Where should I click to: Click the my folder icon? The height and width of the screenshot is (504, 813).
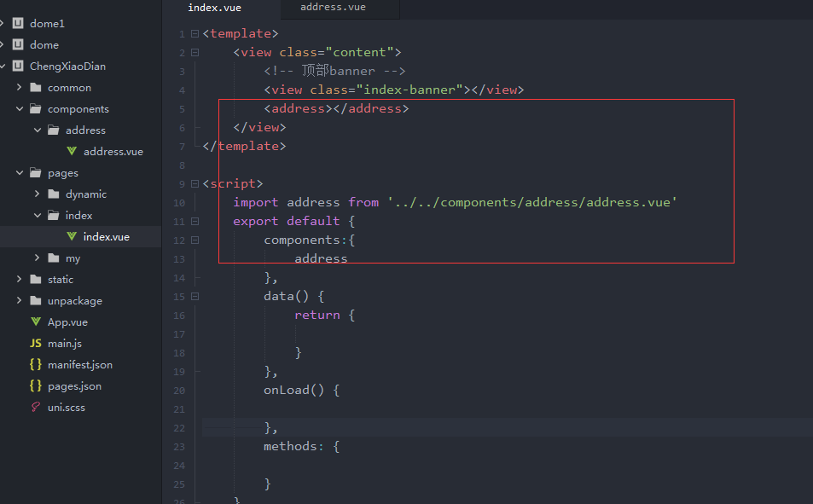pos(54,258)
